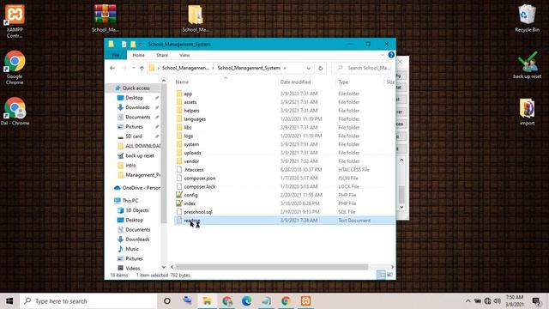Viewport: 549px width, 309px height.
Task: Open the back up reset desktop icon
Action: coord(527,65)
